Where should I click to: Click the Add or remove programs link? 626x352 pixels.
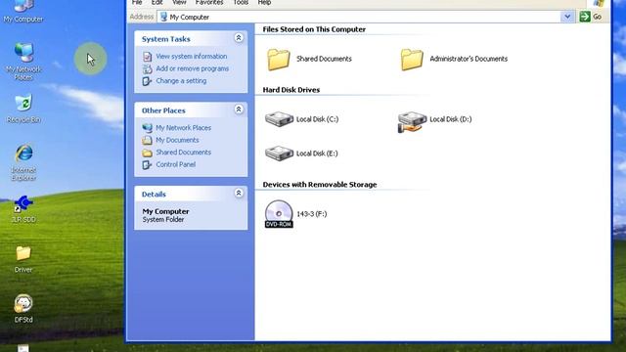192,68
